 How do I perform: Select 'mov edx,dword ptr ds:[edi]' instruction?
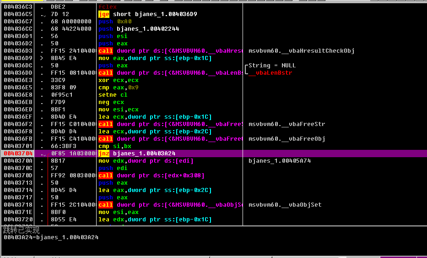click(146, 161)
